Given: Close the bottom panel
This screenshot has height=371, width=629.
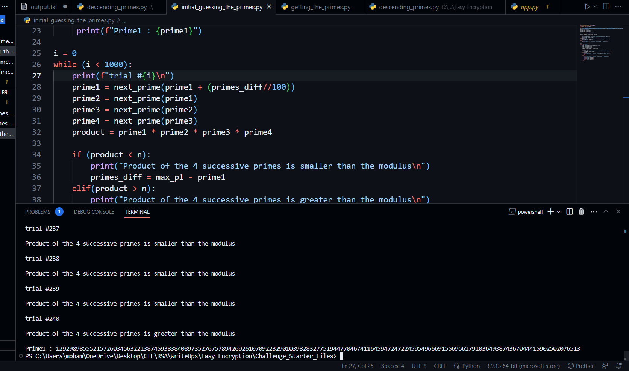Looking at the screenshot, I should pos(618,211).
